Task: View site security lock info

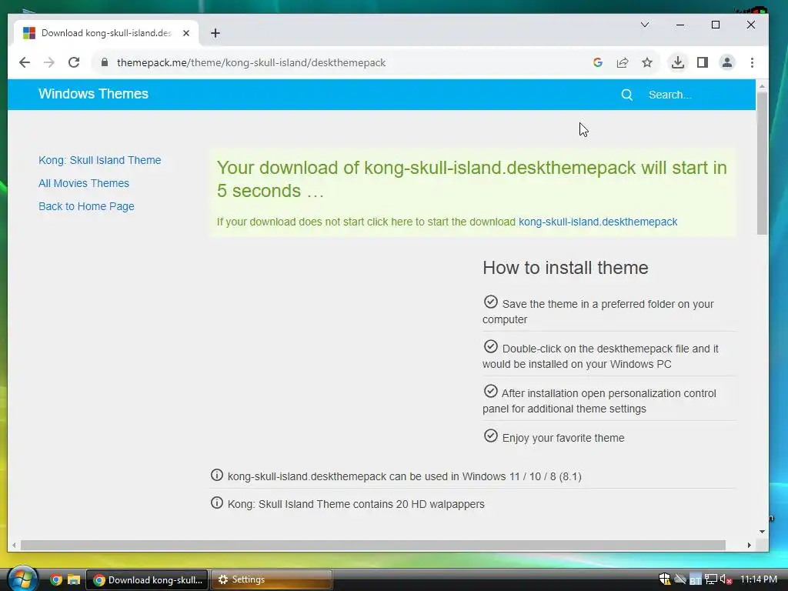Action: click(x=105, y=62)
